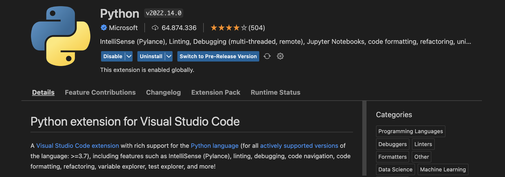Follow the Python language link

pos(214,146)
